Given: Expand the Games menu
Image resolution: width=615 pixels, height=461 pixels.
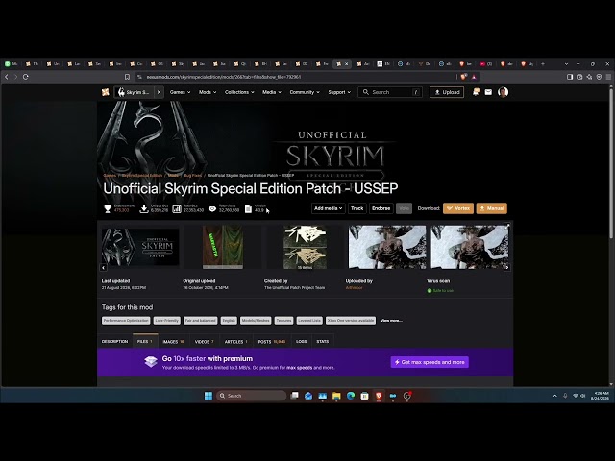Looking at the screenshot, I should pos(180,92).
